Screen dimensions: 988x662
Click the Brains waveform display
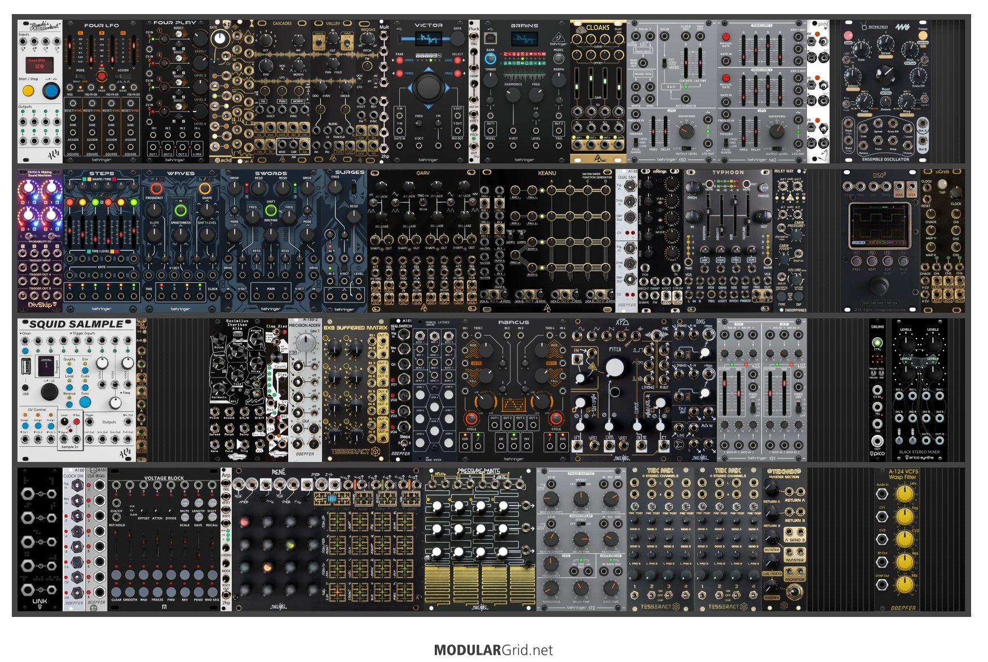click(524, 39)
